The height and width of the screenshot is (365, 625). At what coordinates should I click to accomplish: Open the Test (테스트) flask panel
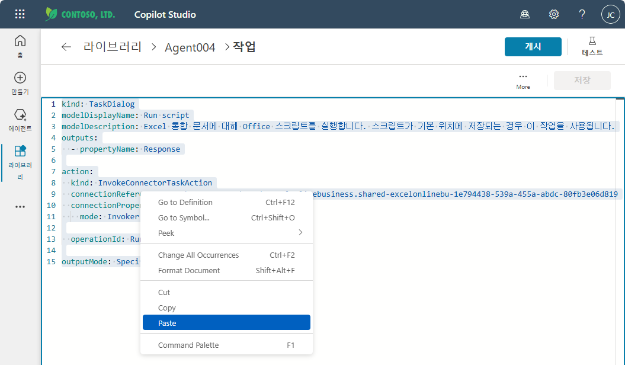(592, 46)
